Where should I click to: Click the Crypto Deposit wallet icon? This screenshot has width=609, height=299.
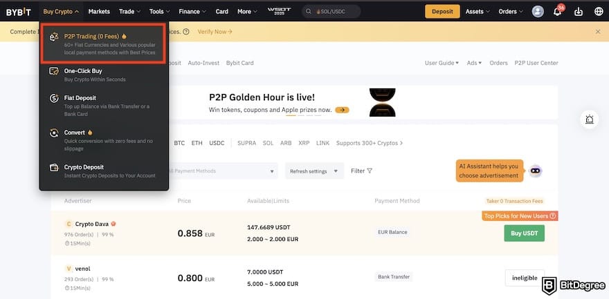[x=54, y=167]
